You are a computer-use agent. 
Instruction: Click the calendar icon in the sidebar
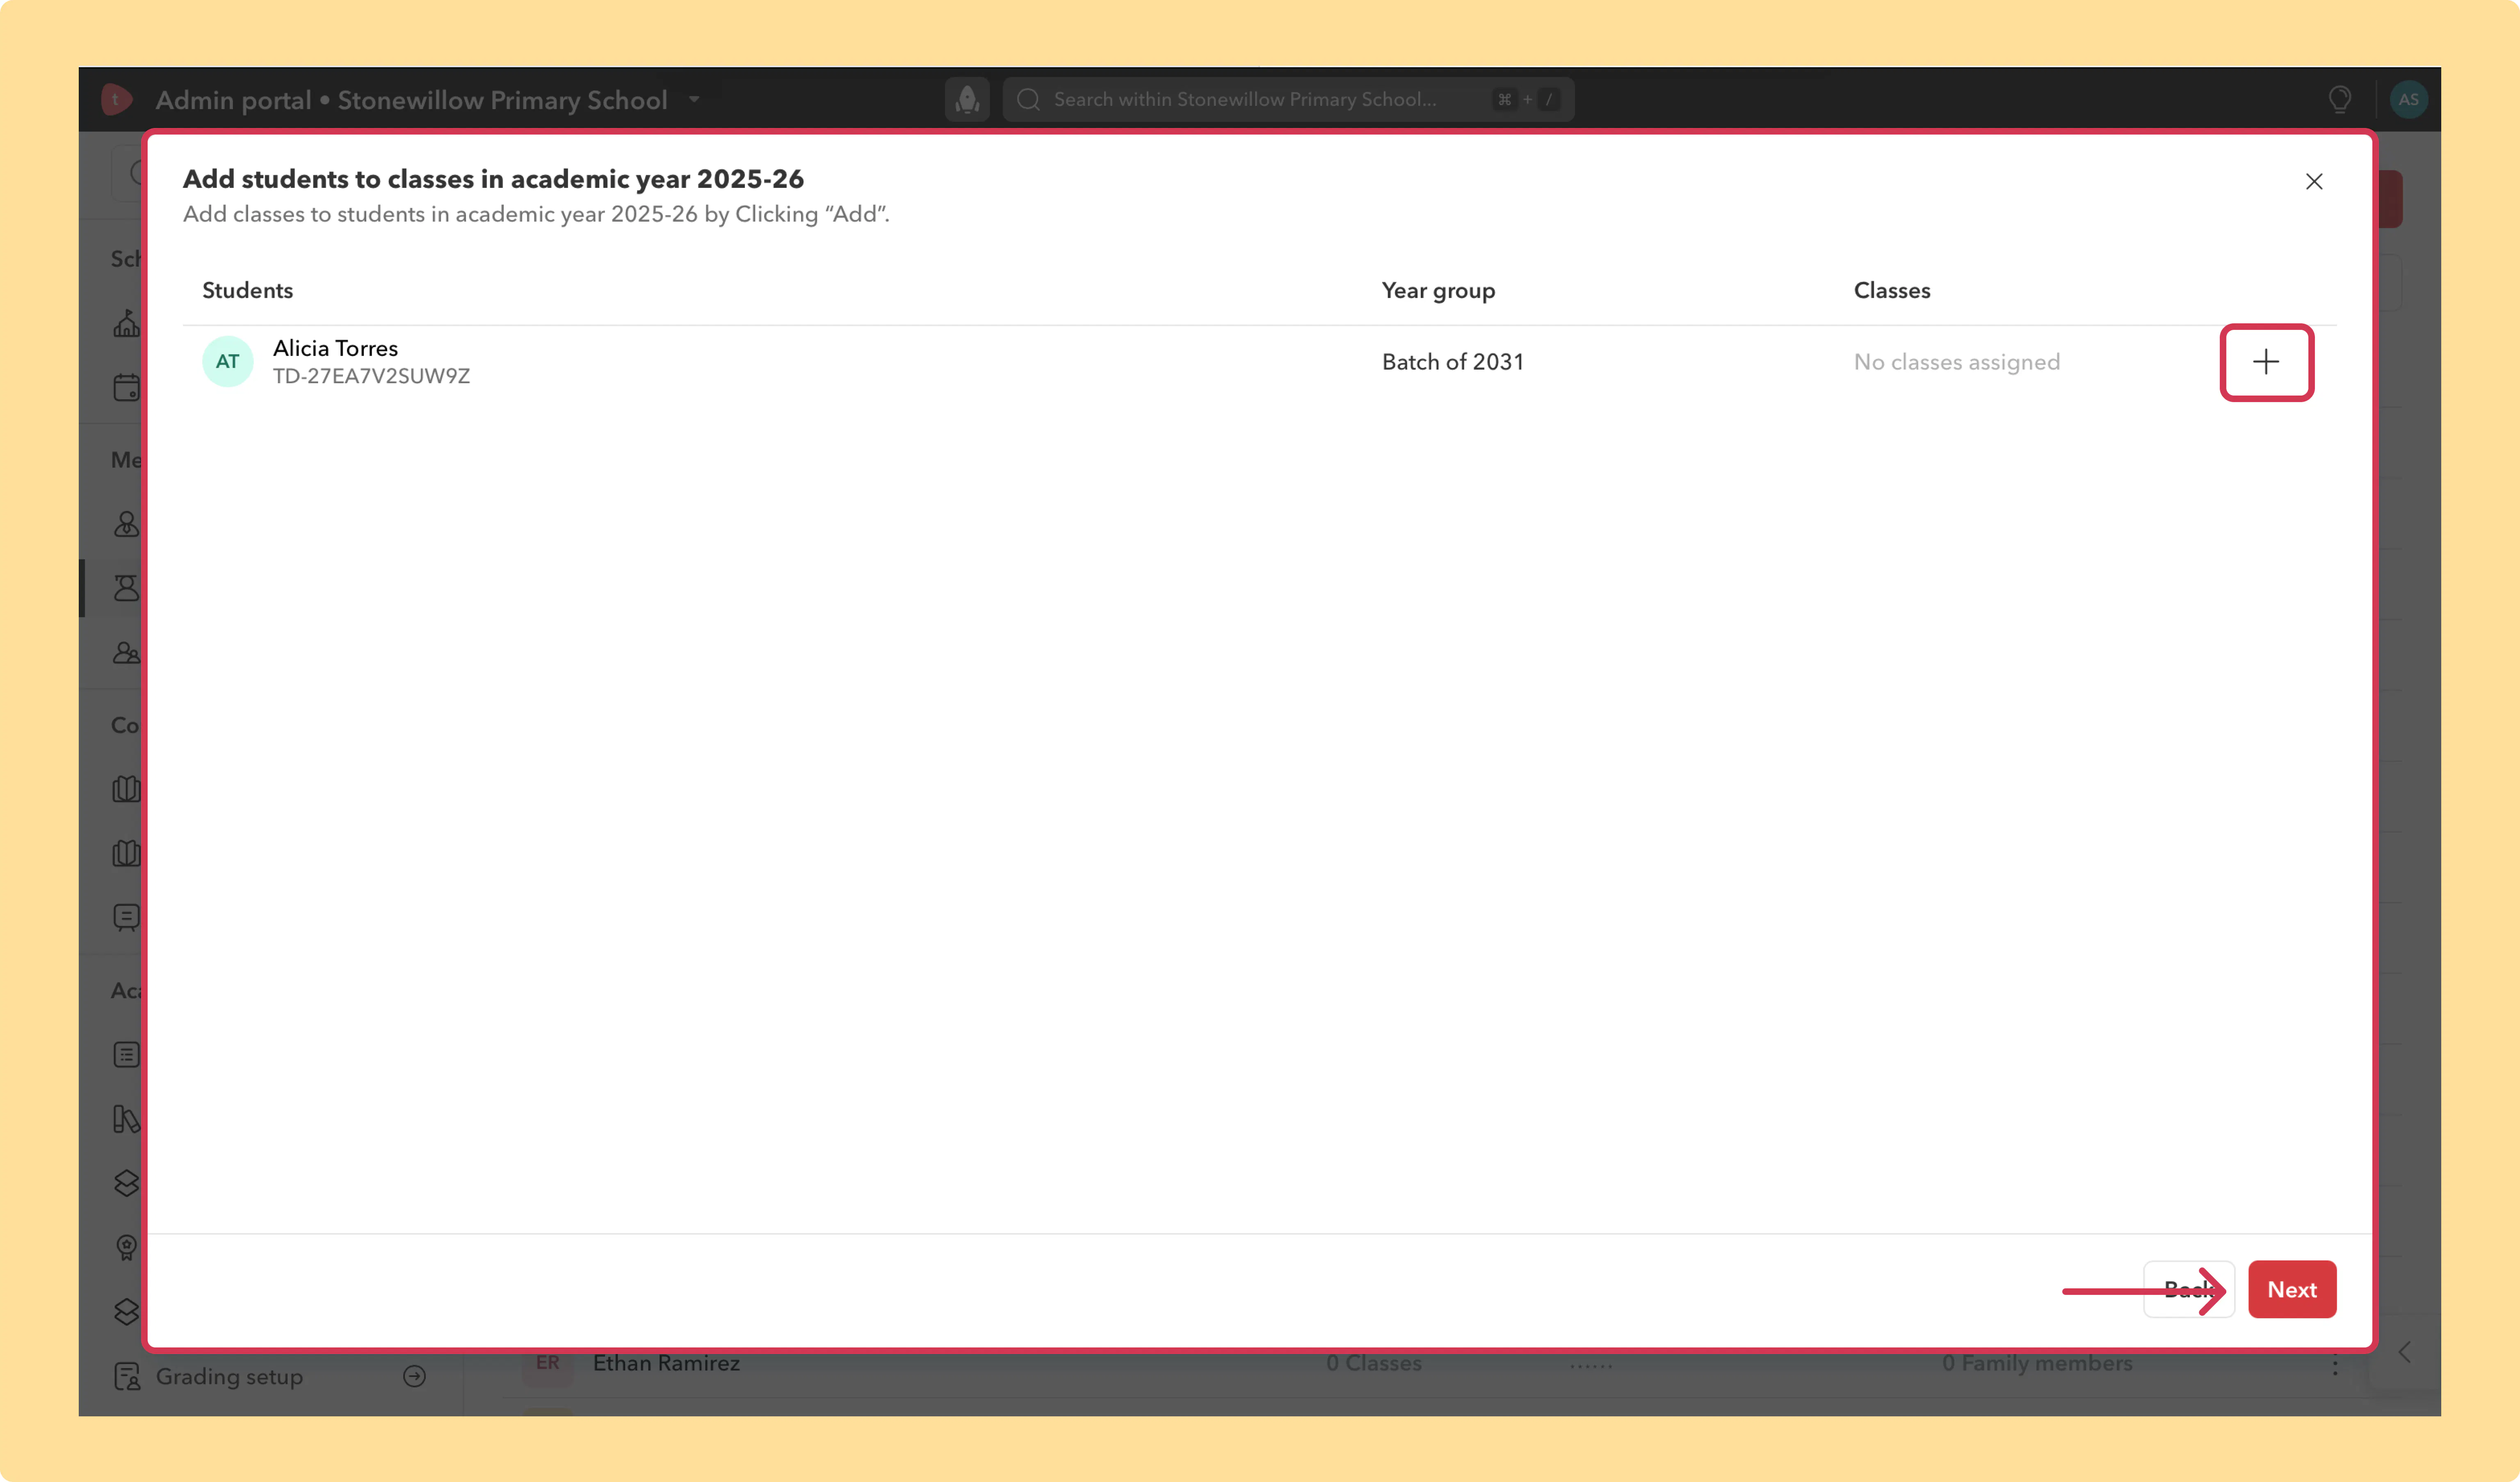pos(127,387)
